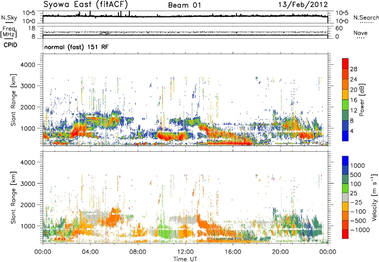Click the '3000' tick of the power panel

coord(27,86)
